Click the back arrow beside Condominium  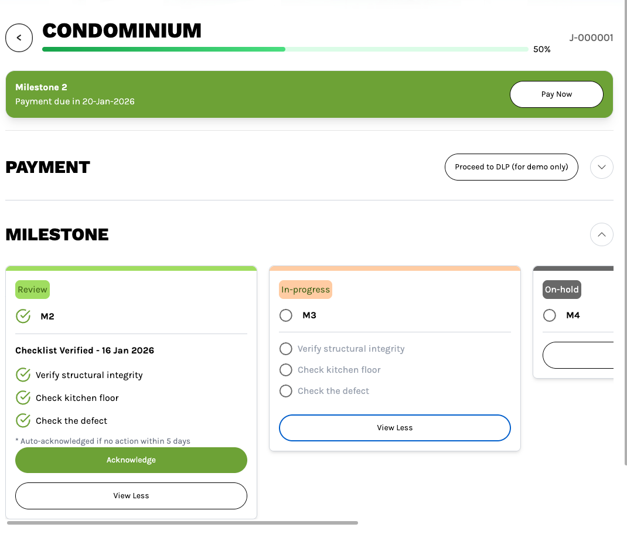tap(19, 38)
